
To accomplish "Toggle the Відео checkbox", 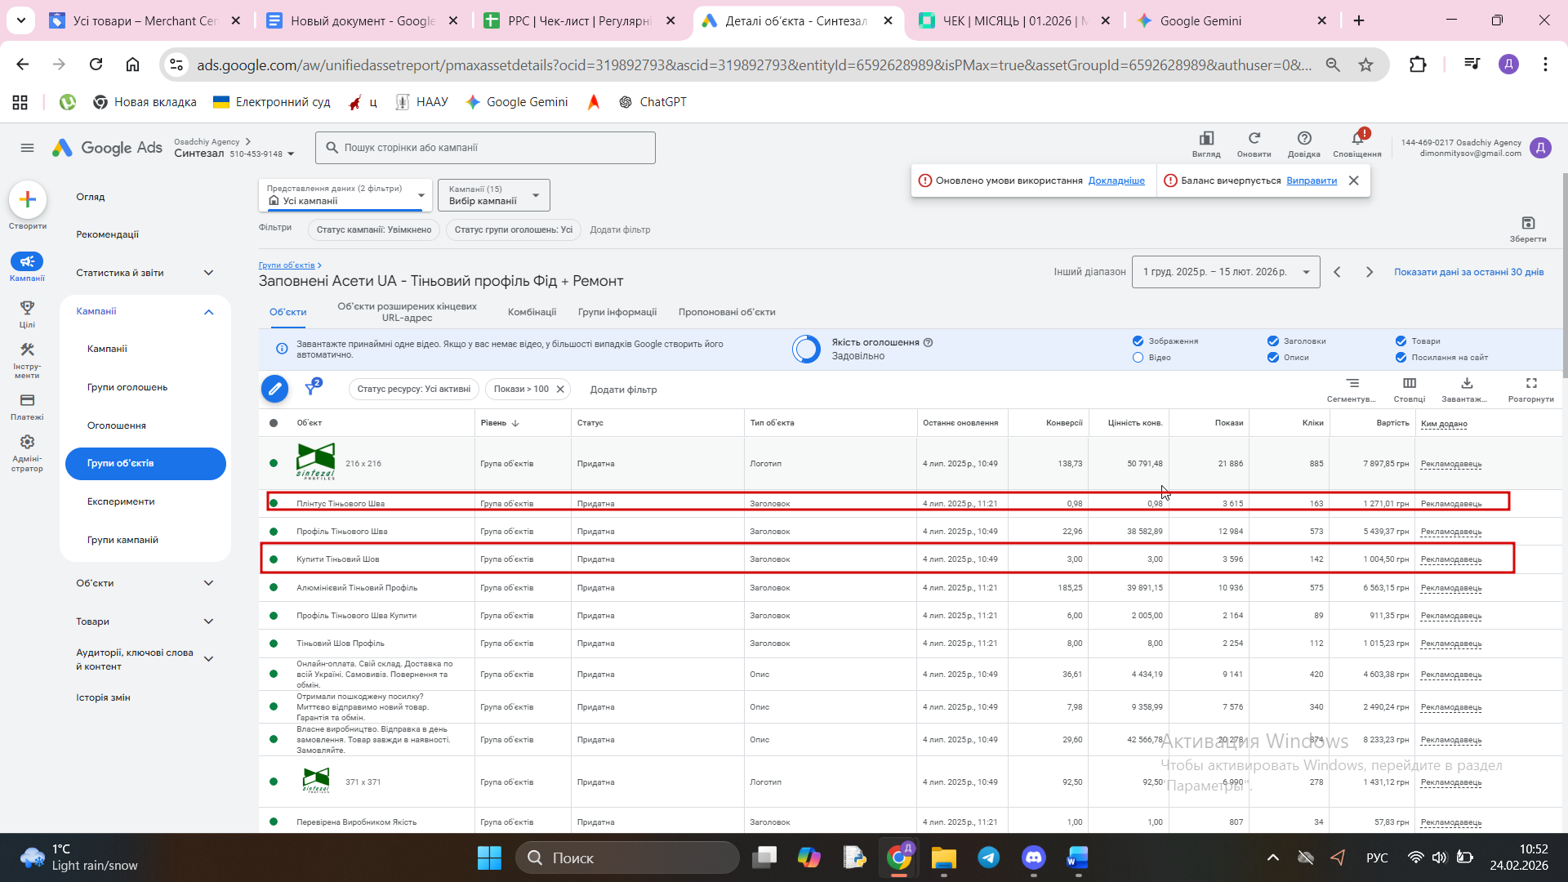I will (1138, 358).
